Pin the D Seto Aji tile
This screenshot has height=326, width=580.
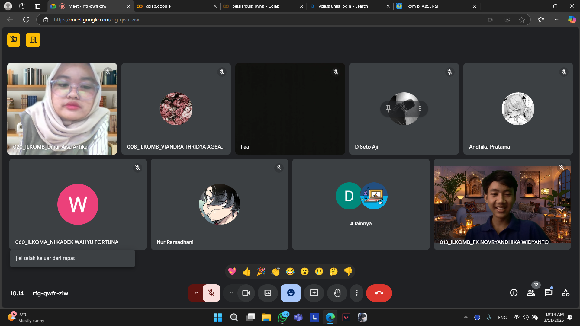pyautogui.click(x=388, y=108)
